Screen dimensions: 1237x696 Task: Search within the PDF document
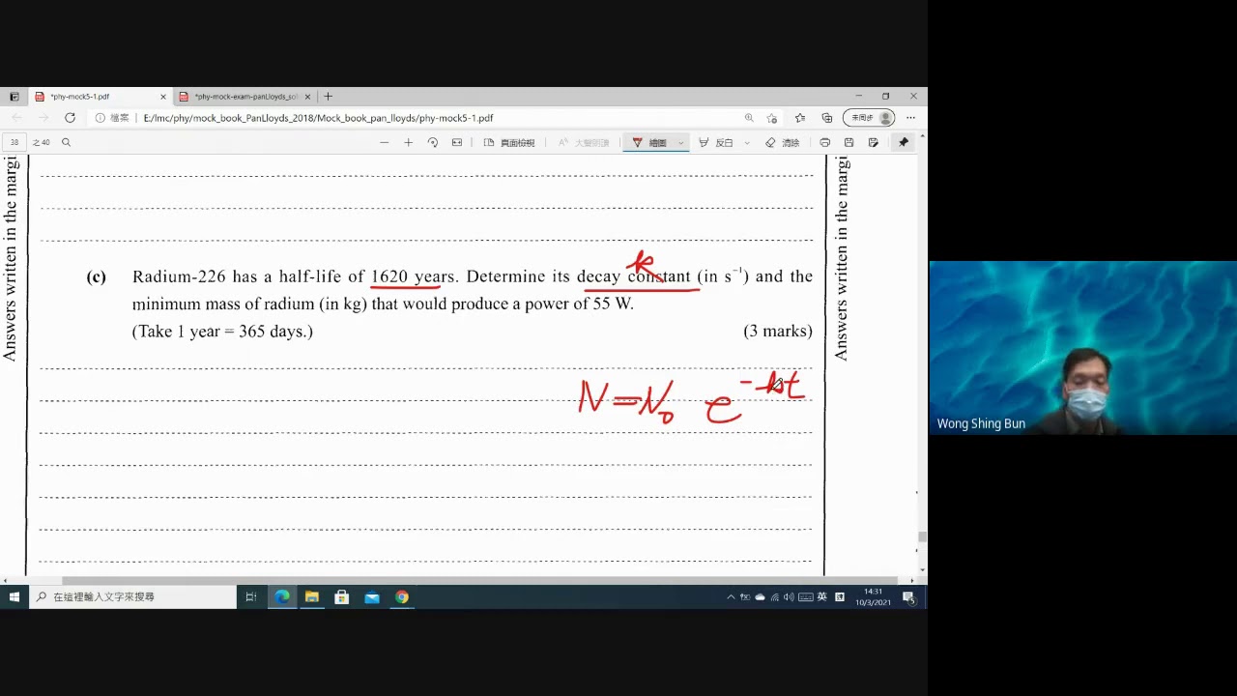tap(66, 142)
